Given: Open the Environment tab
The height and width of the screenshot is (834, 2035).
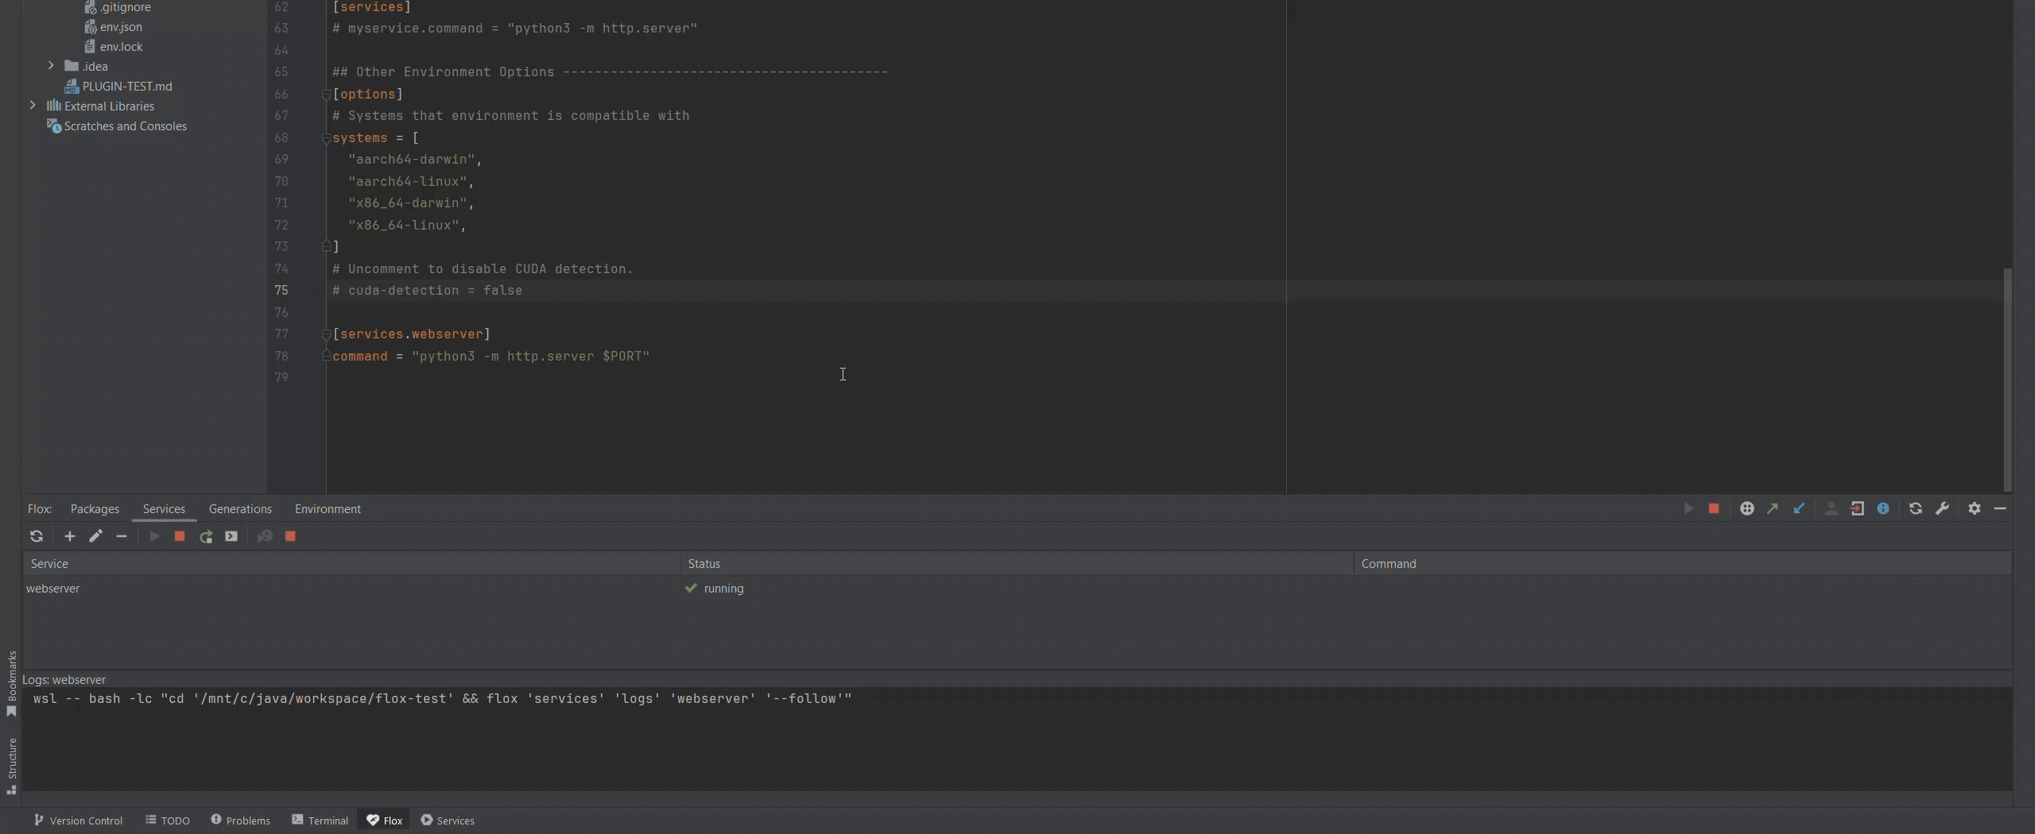Looking at the screenshot, I should (328, 509).
